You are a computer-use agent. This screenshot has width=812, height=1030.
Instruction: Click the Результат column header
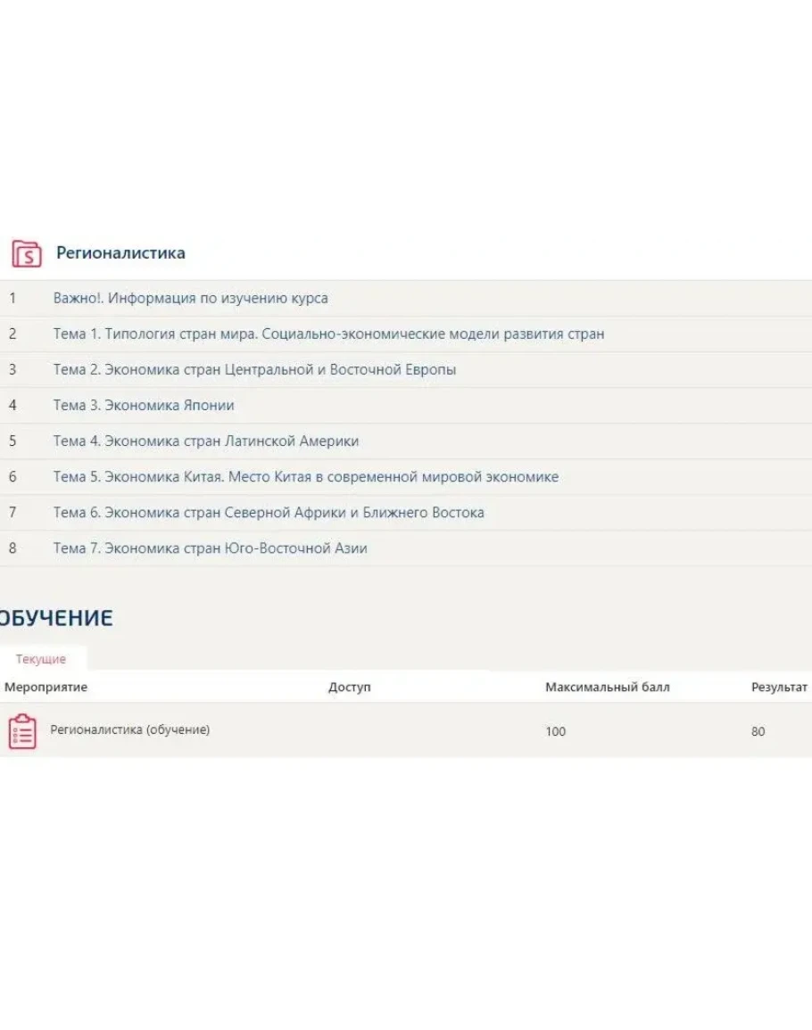tap(779, 688)
